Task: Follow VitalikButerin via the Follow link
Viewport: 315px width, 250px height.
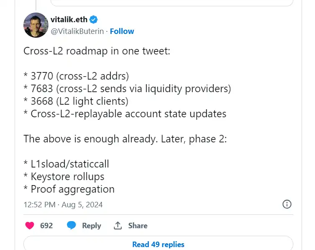Action: [122, 31]
